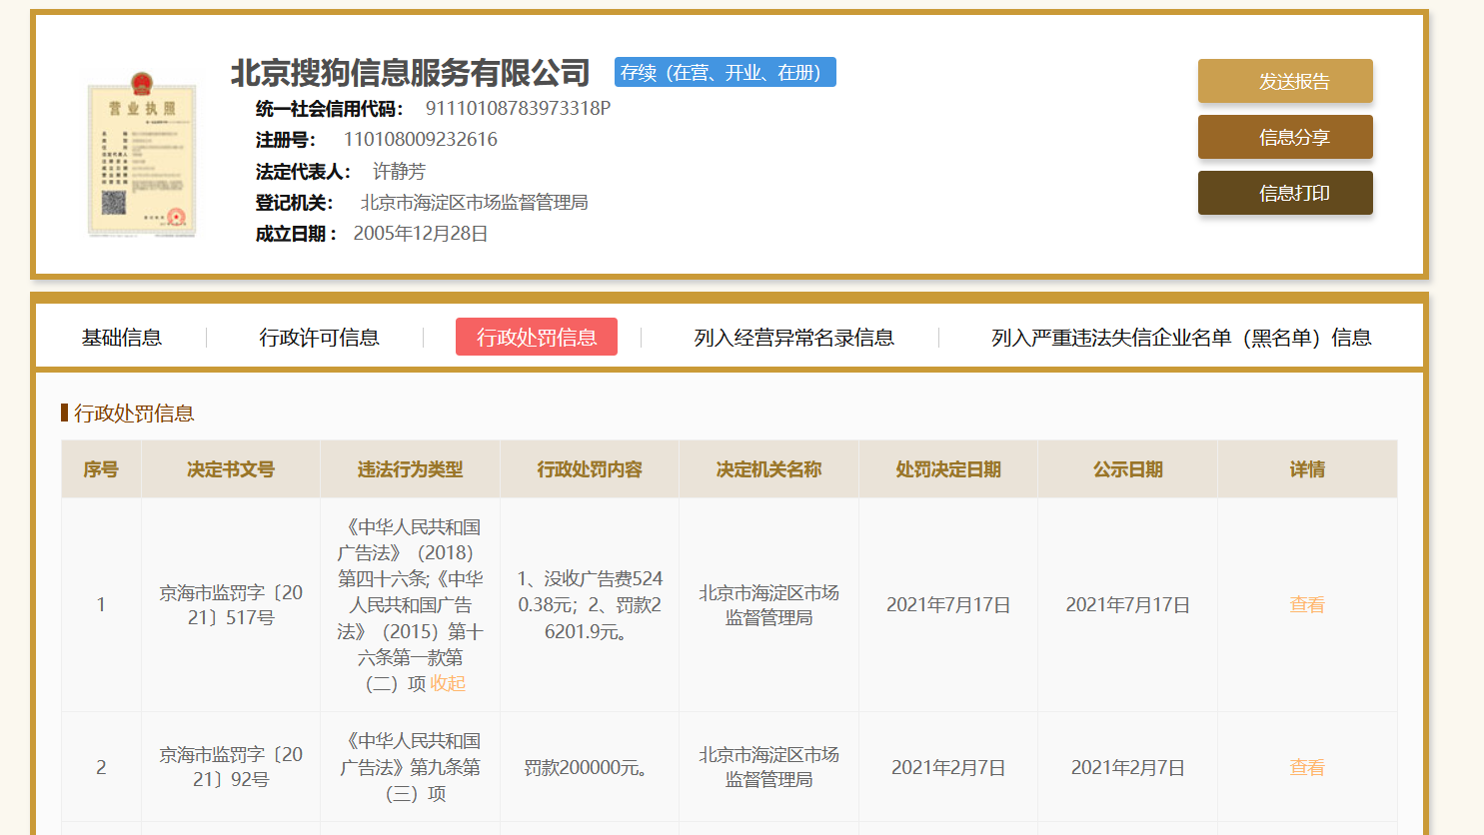Click the 发送报告 button
The image size is (1484, 835).
tap(1285, 81)
